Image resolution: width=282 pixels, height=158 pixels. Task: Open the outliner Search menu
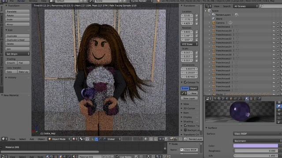[226, 6]
